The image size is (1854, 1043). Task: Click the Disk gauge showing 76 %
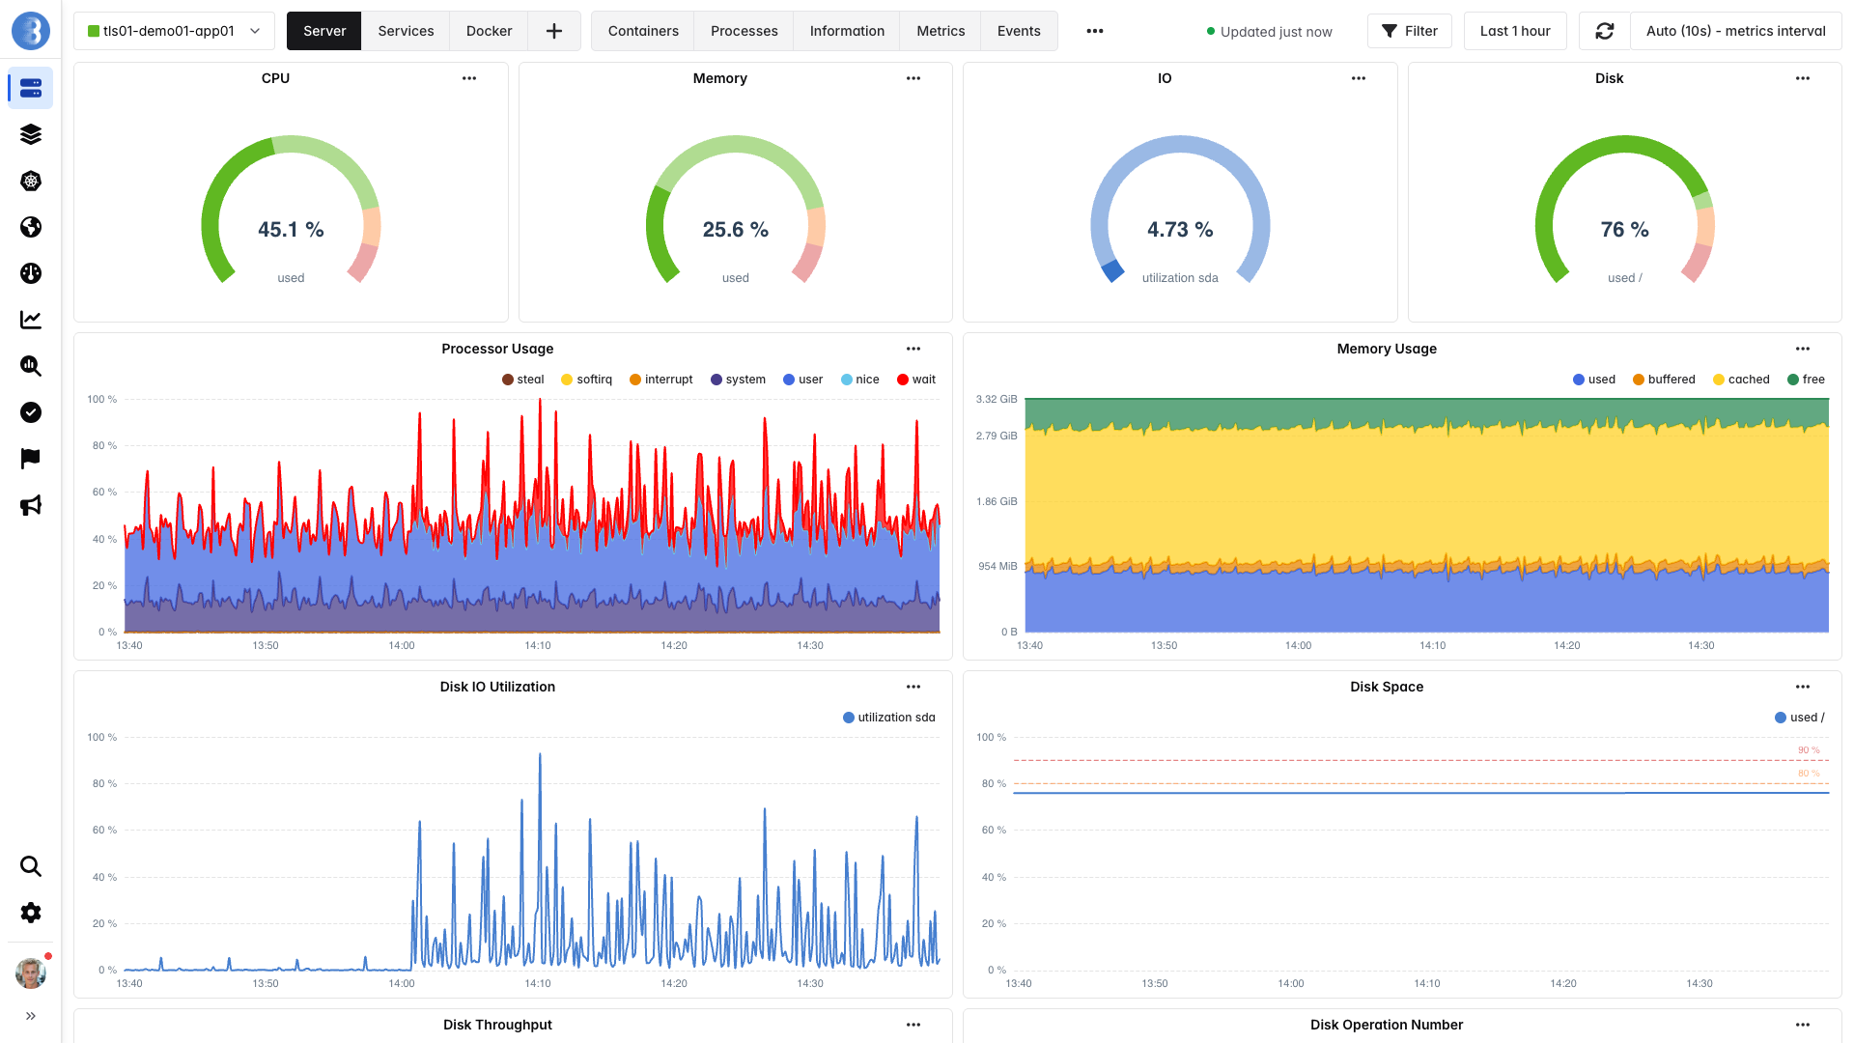tap(1625, 211)
